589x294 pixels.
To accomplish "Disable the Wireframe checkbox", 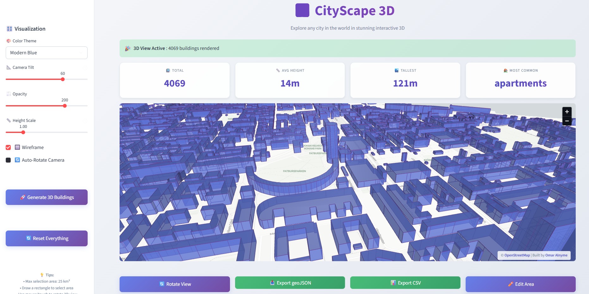I will pyautogui.click(x=8, y=147).
